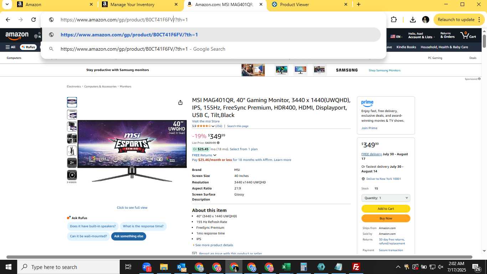Open the Chrome profile avatar

coord(425,20)
